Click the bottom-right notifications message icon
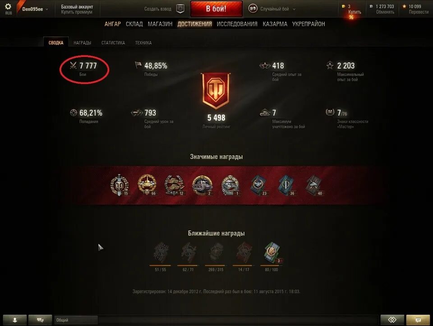Image resolution: width=433 pixels, height=326 pixels. pos(418,320)
